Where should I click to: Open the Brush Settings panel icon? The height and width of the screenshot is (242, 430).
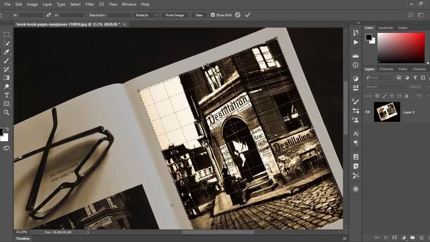[x=355, y=102]
